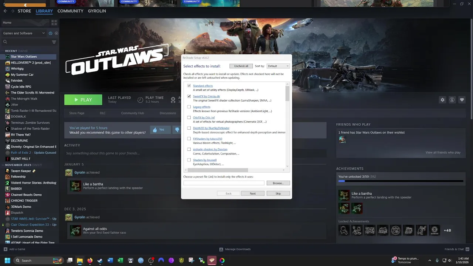
Task: Click Task View icon on taskbar
Action: 69,260
